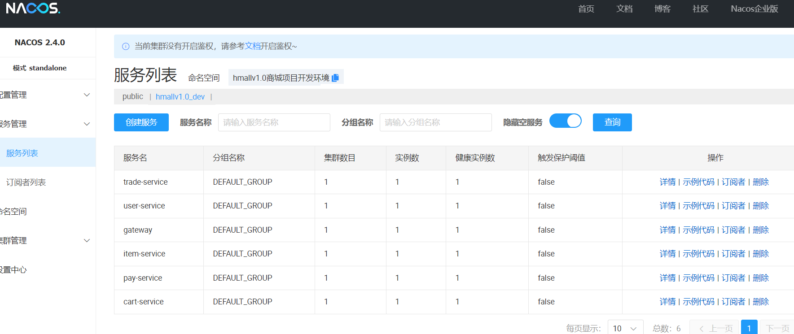Select the pay-service name cell
This screenshot has height=334, width=794.
click(159, 278)
